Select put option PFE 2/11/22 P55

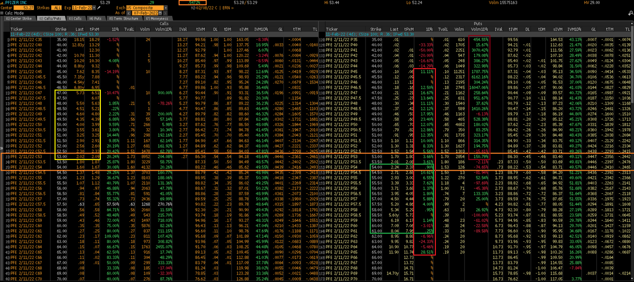pyautogui.click(x=340, y=178)
